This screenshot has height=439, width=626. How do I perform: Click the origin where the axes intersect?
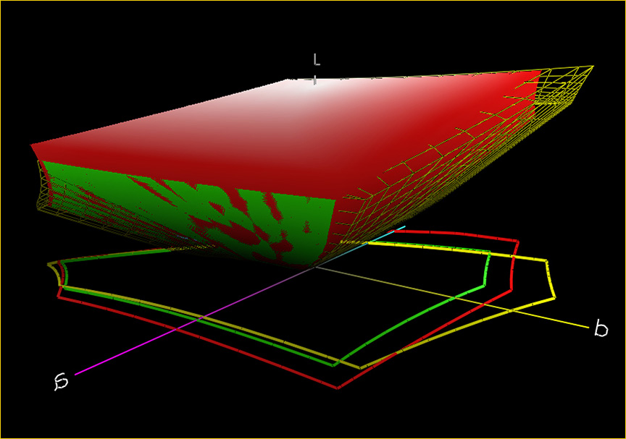pos(314,268)
